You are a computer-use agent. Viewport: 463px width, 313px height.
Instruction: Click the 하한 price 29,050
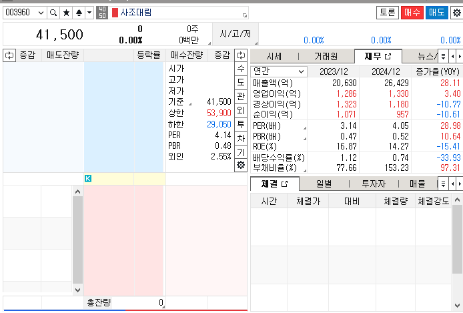click(x=219, y=124)
